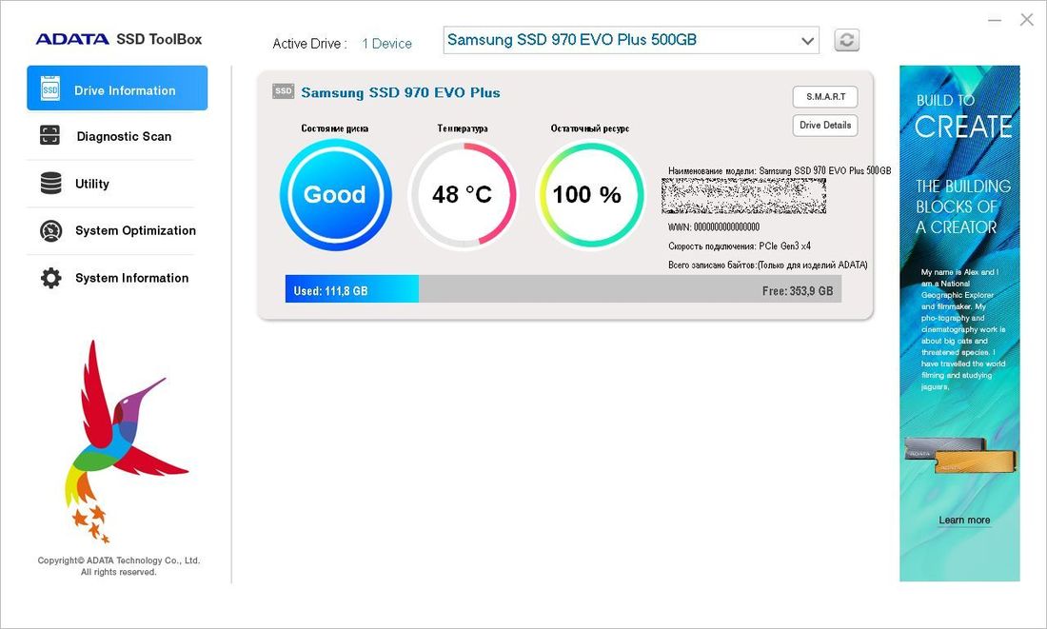Click the PCIe Gen3 x4 connection speed line
The height and width of the screenshot is (629, 1047).
point(740,246)
